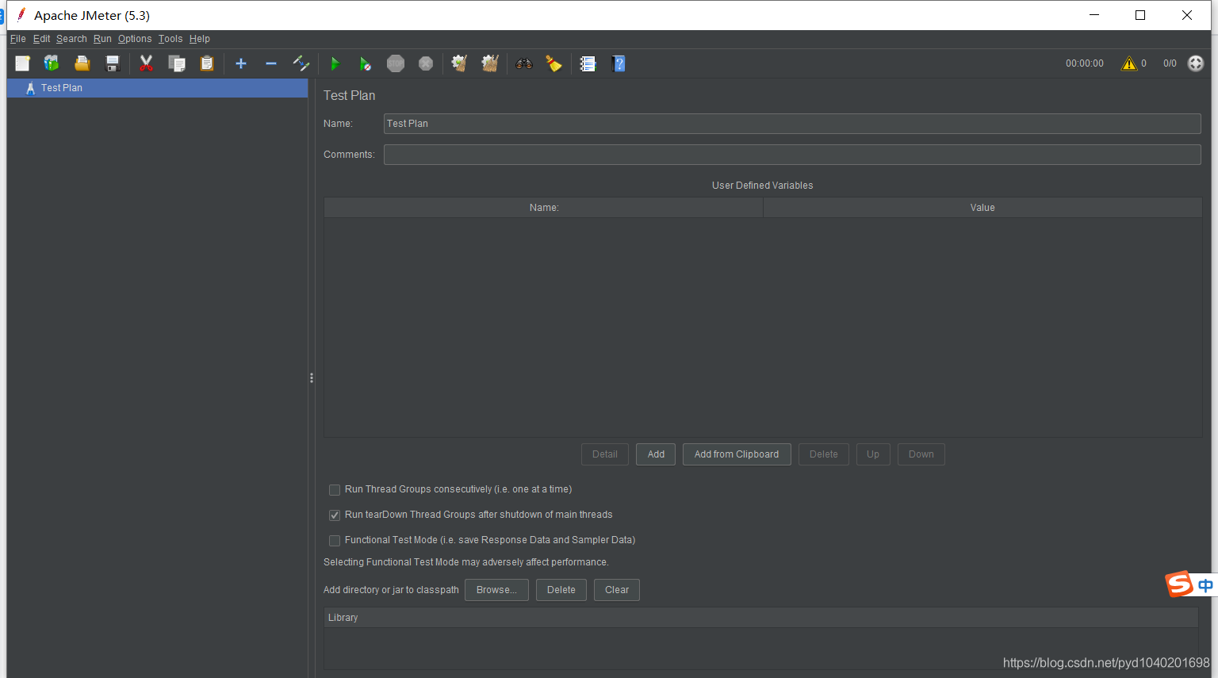Uncheck Run tearDown Thread Groups checkbox
The image size is (1218, 678).
335,515
